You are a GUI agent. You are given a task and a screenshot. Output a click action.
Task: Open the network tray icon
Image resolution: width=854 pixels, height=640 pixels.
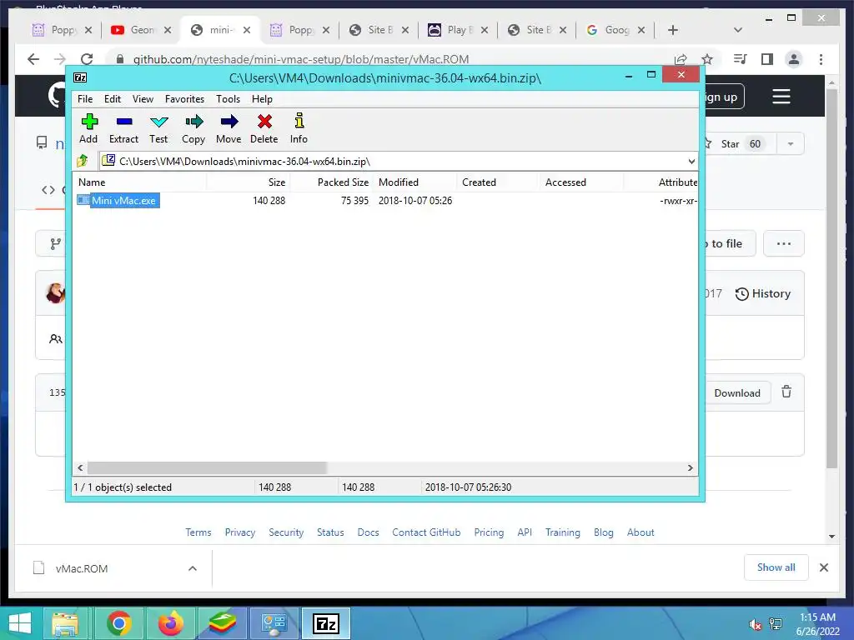[776, 624]
